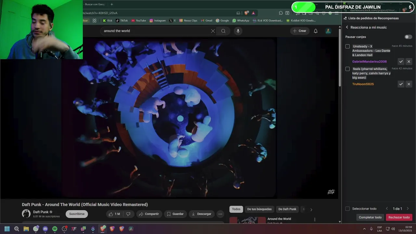Screen dimensions: 416x234
Task: Open Discord from the taskbar
Action: pos(45,229)
